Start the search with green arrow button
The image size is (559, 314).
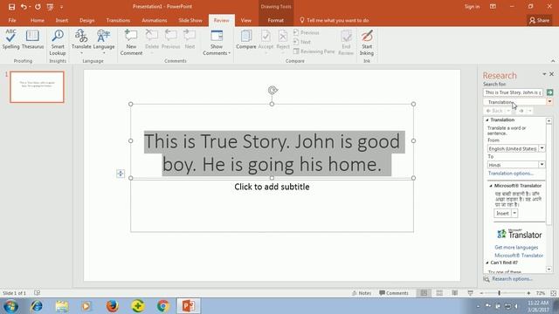point(549,92)
